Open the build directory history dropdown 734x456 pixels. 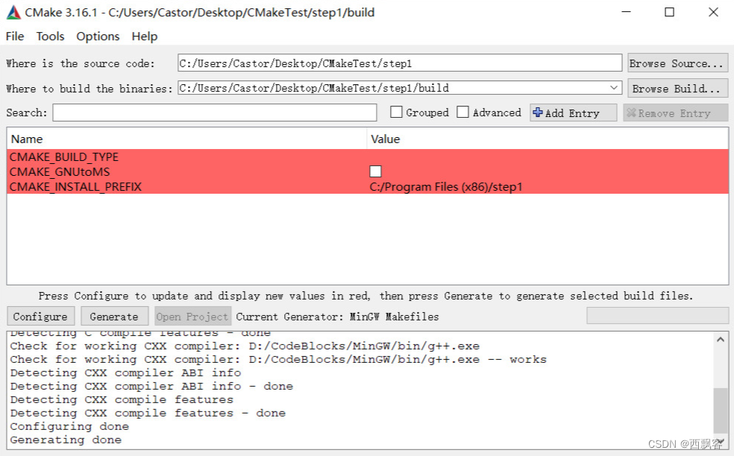click(615, 88)
